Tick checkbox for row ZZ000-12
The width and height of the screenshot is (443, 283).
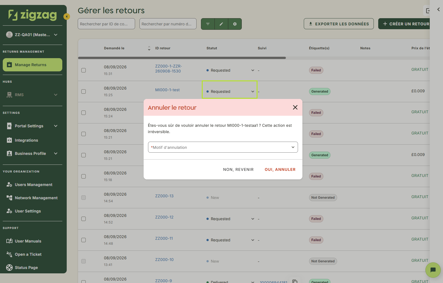[x=84, y=219]
